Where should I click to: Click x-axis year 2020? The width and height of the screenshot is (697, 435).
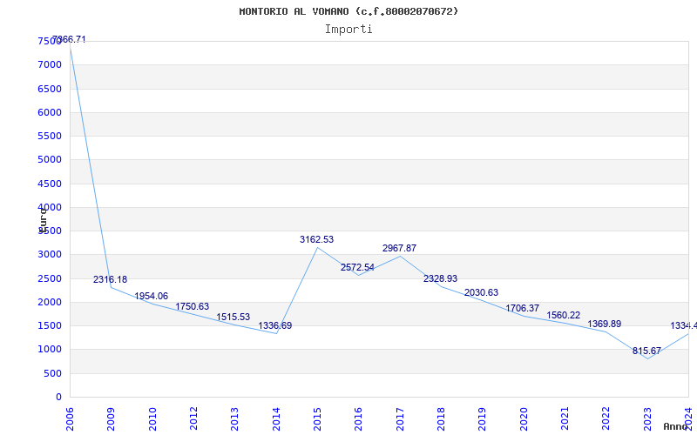524,418
